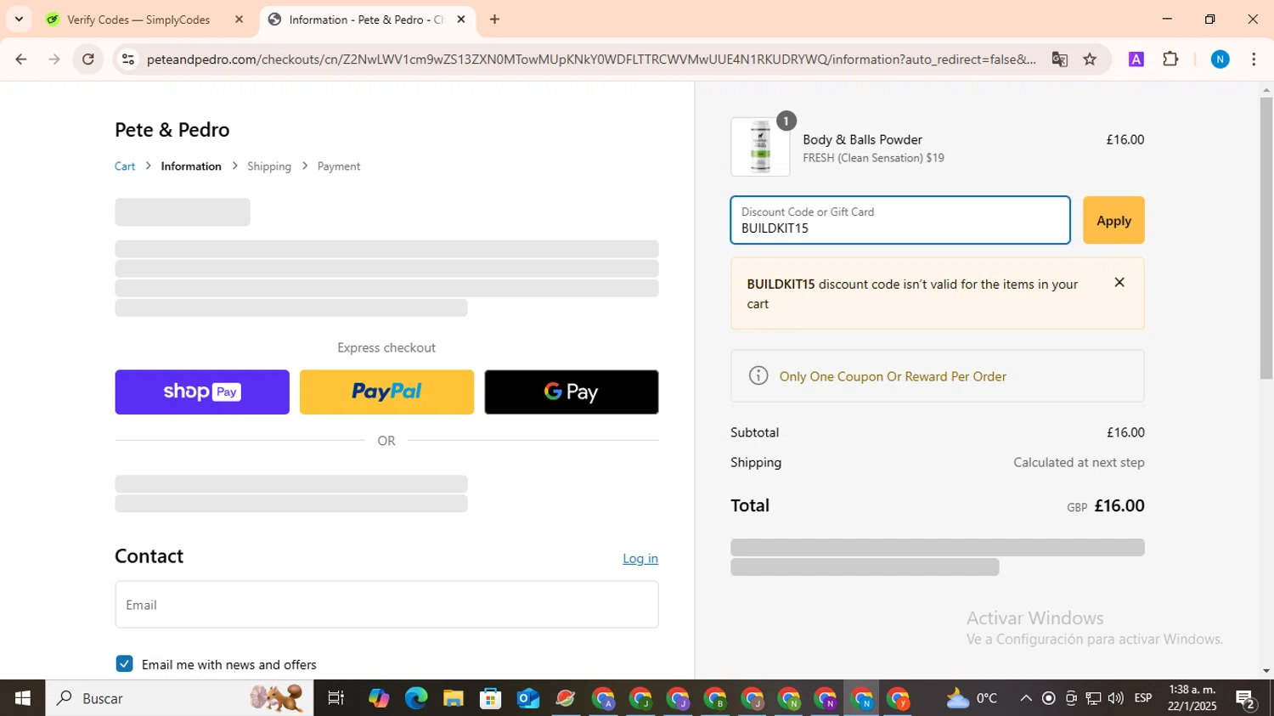Bookmark this page with star icon
1274x716 pixels.
(1090, 59)
